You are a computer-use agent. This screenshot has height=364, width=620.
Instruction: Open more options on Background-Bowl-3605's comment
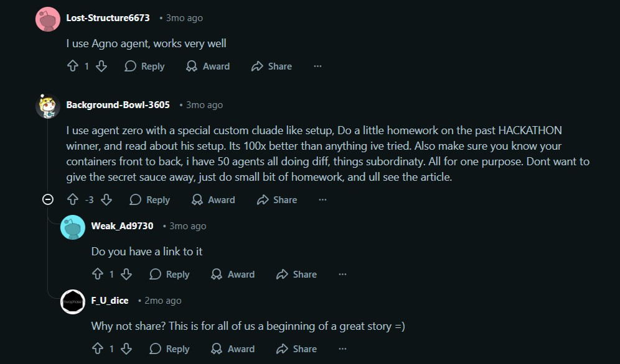click(x=322, y=200)
